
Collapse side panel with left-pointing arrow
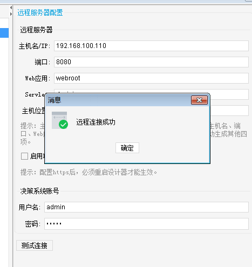11,8
